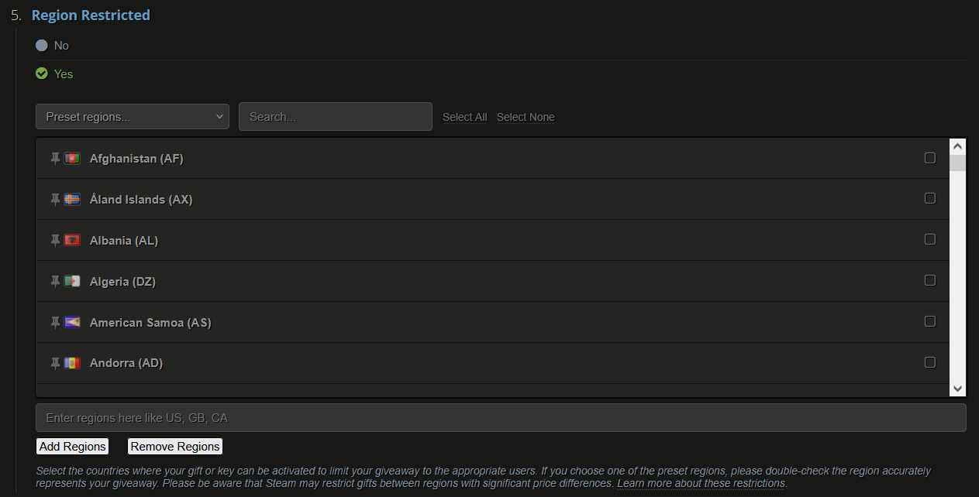Click the Andorra flag icon
This screenshot has width=979, height=497.
pyautogui.click(x=72, y=363)
